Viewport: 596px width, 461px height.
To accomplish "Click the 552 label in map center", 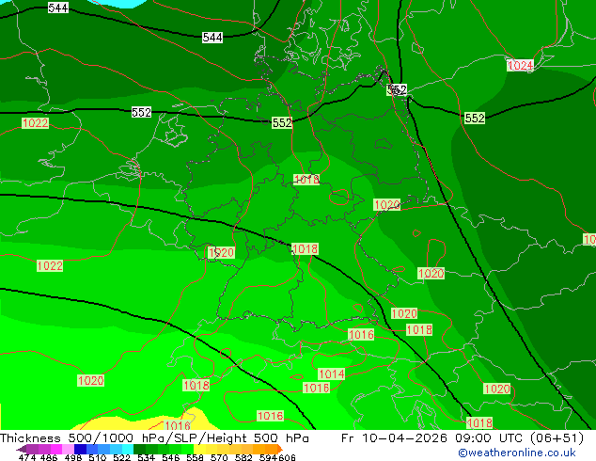I will pyautogui.click(x=282, y=123).
